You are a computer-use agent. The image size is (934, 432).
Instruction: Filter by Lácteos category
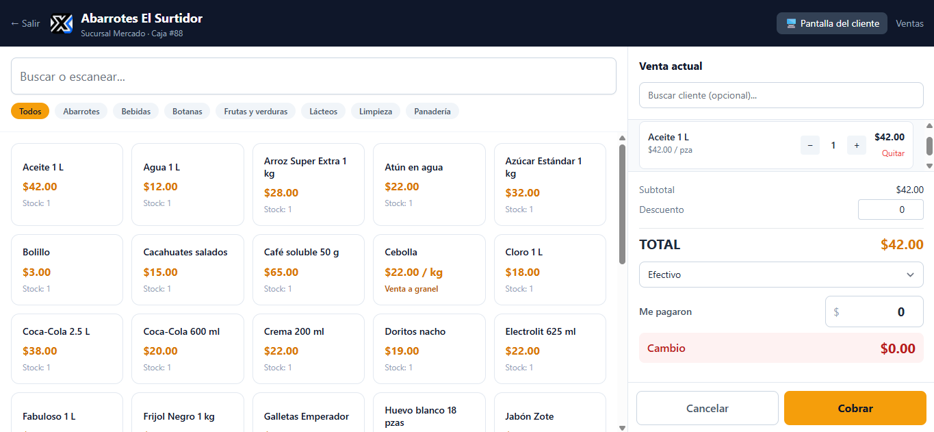(324, 111)
